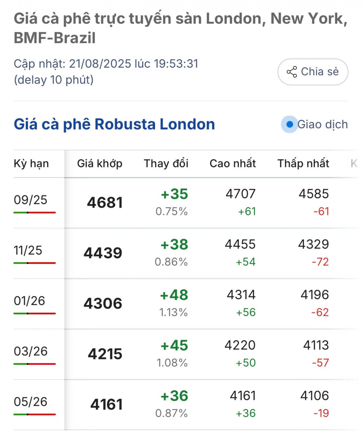Screen dimensions: 362x448
Task: Select the 05/26 contract term
Action: pos(30,402)
